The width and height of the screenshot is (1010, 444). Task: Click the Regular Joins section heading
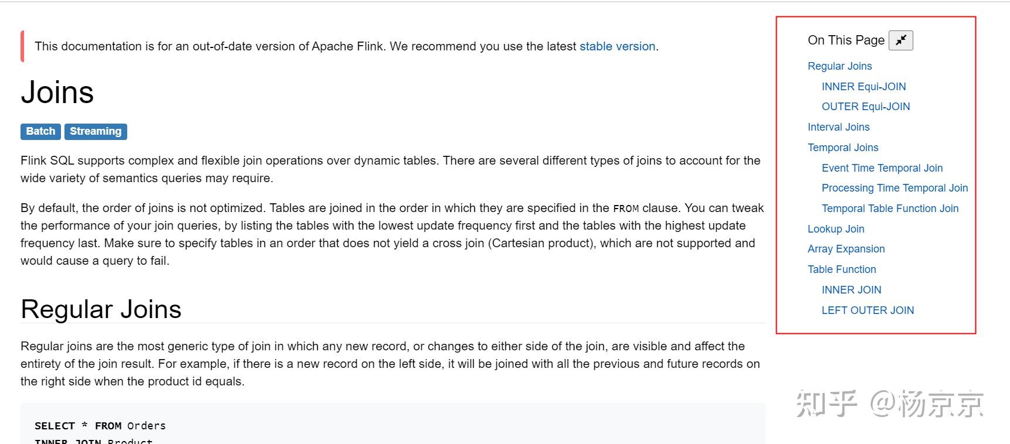coord(101,309)
